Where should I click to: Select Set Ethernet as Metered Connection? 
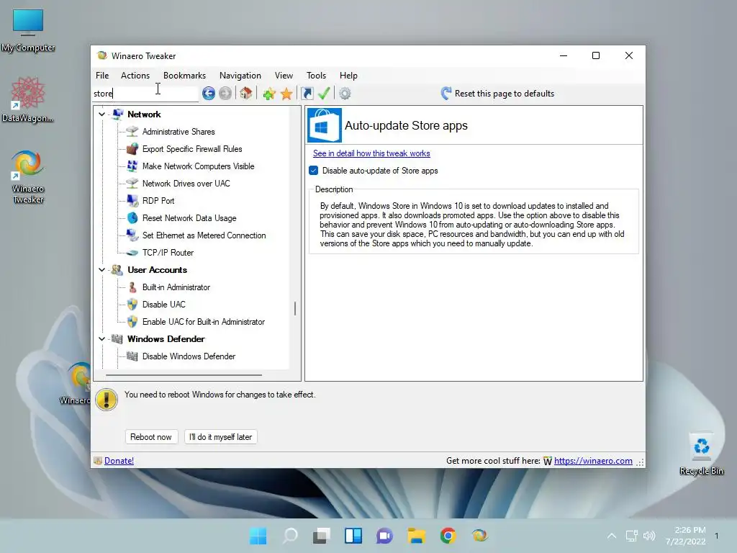click(204, 235)
